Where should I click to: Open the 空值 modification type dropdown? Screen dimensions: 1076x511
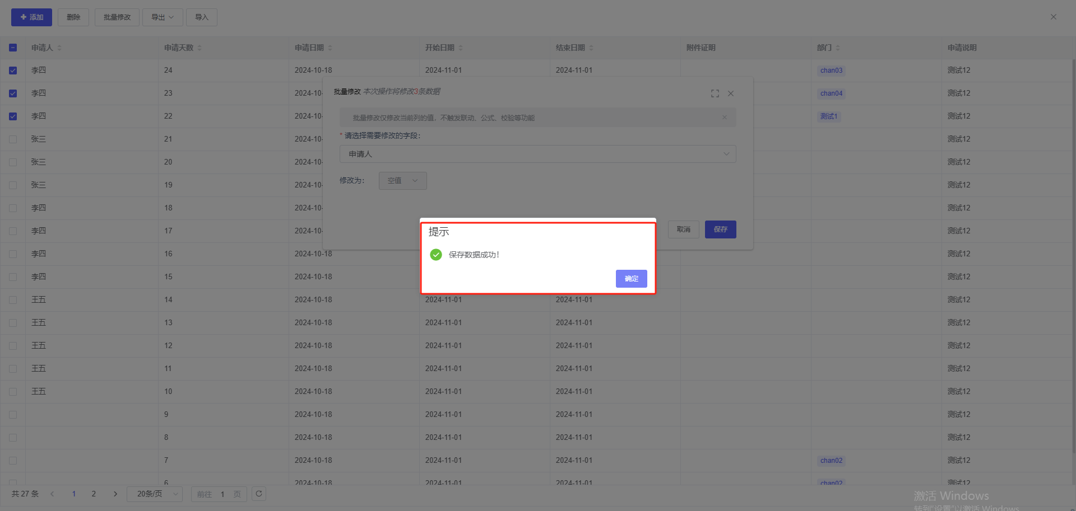point(402,181)
